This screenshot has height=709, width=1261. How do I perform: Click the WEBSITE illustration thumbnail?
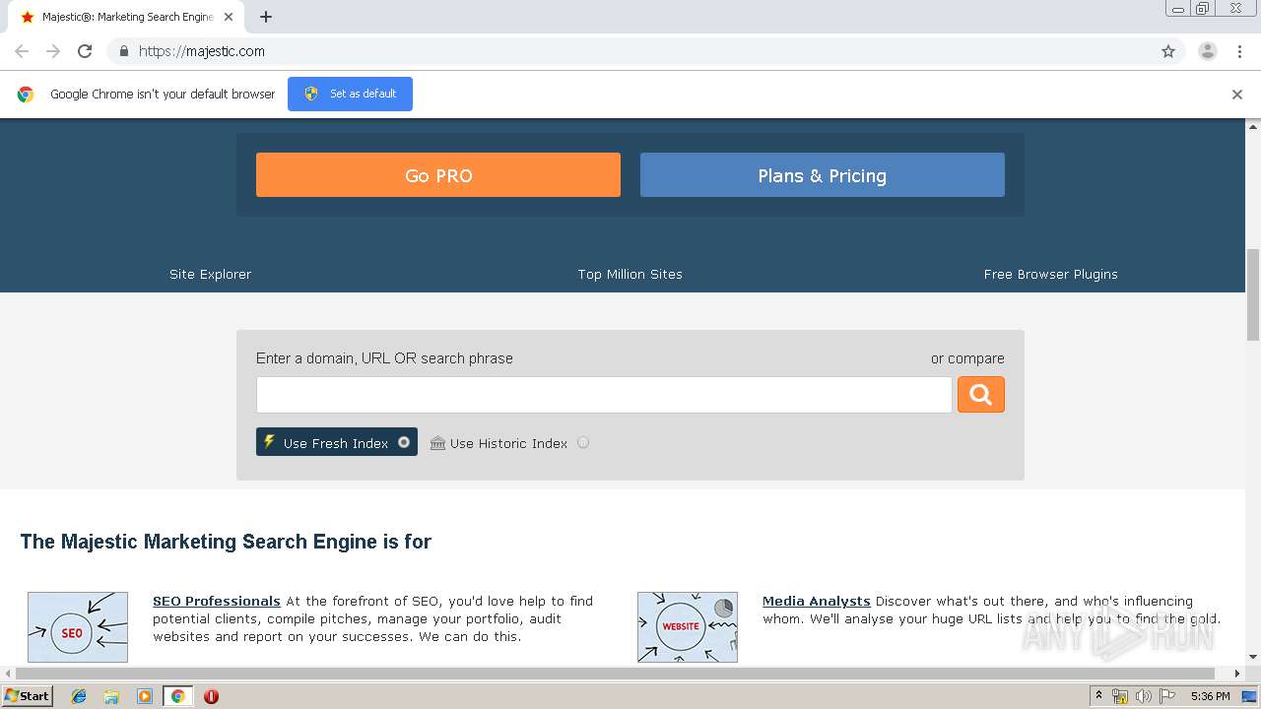coord(688,627)
